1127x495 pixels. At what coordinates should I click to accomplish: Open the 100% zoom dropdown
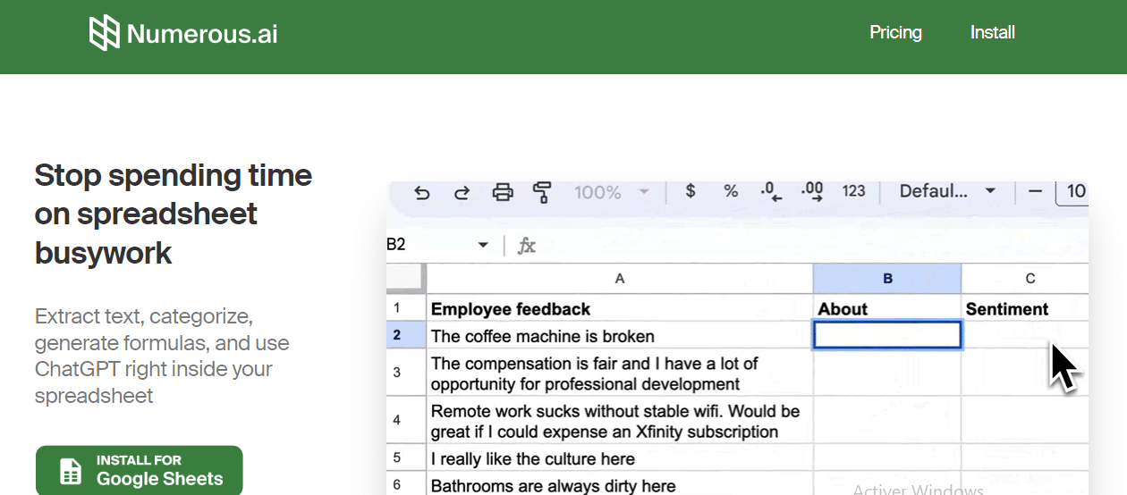[612, 192]
